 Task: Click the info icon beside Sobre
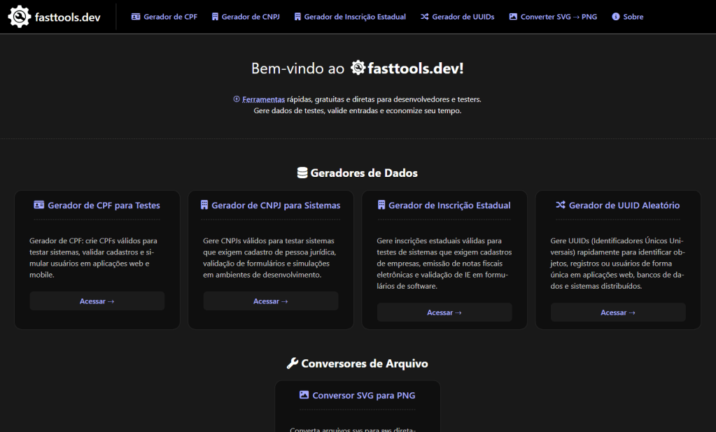pyautogui.click(x=616, y=17)
